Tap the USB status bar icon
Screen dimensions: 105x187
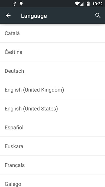tap(14, 4)
